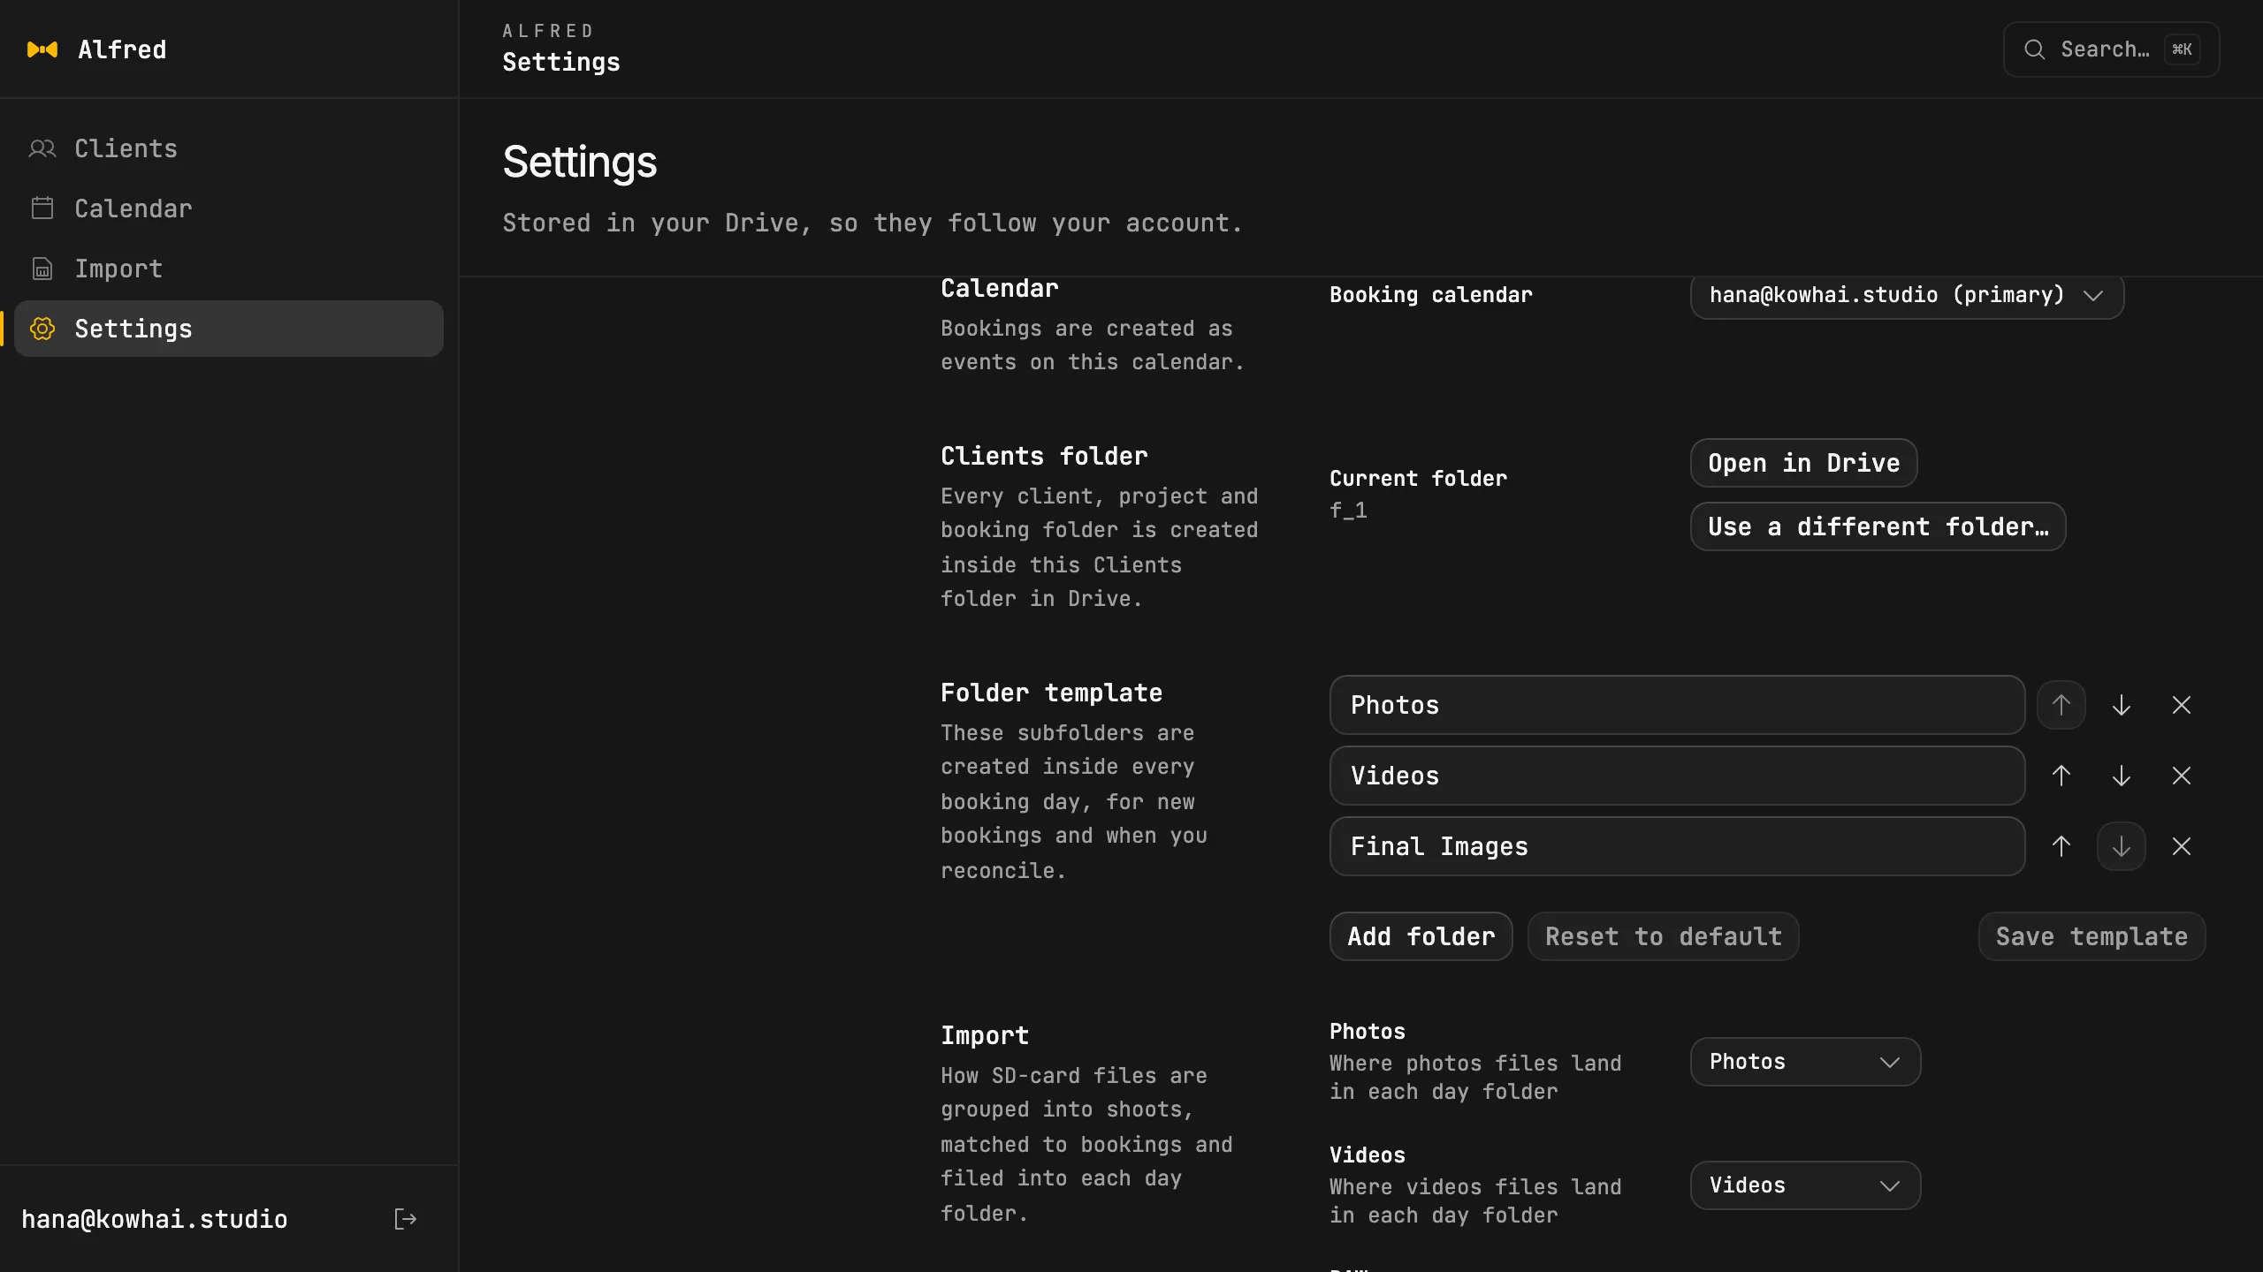This screenshot has height=1272, width=2263.
Task: Move the Photos folder down
Action: coord(2122,705)
